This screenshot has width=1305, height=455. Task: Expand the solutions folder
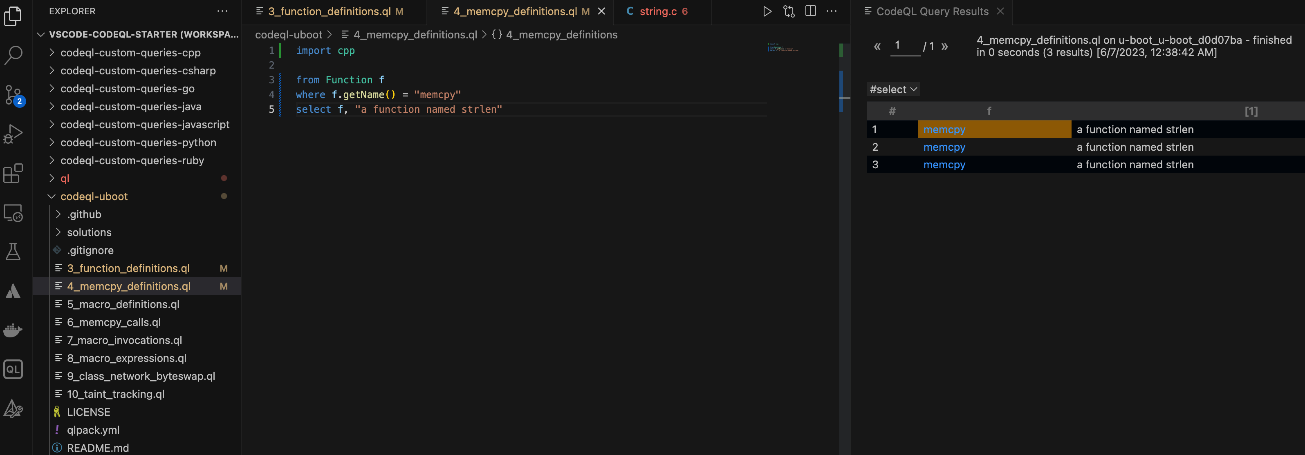pos(89,232)
